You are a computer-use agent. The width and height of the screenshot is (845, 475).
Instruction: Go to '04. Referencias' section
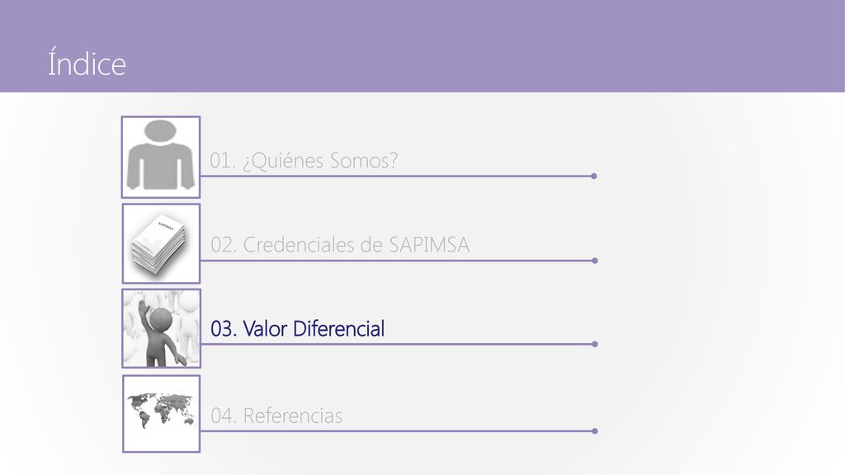pos(276,416)
